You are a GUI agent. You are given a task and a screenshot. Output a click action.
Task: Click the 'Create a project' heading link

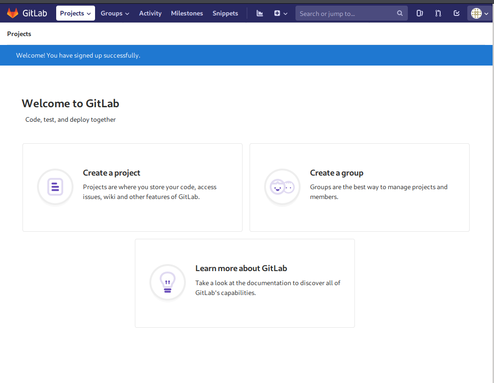click(x=111, y=173)
